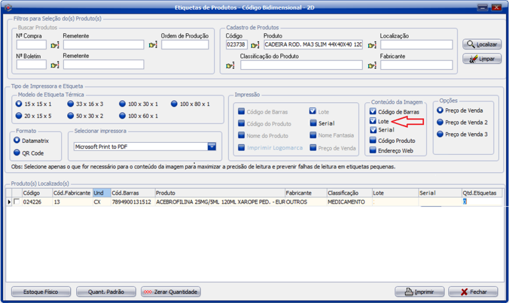Click the Zerar Quantidade button

pos(171,292)
